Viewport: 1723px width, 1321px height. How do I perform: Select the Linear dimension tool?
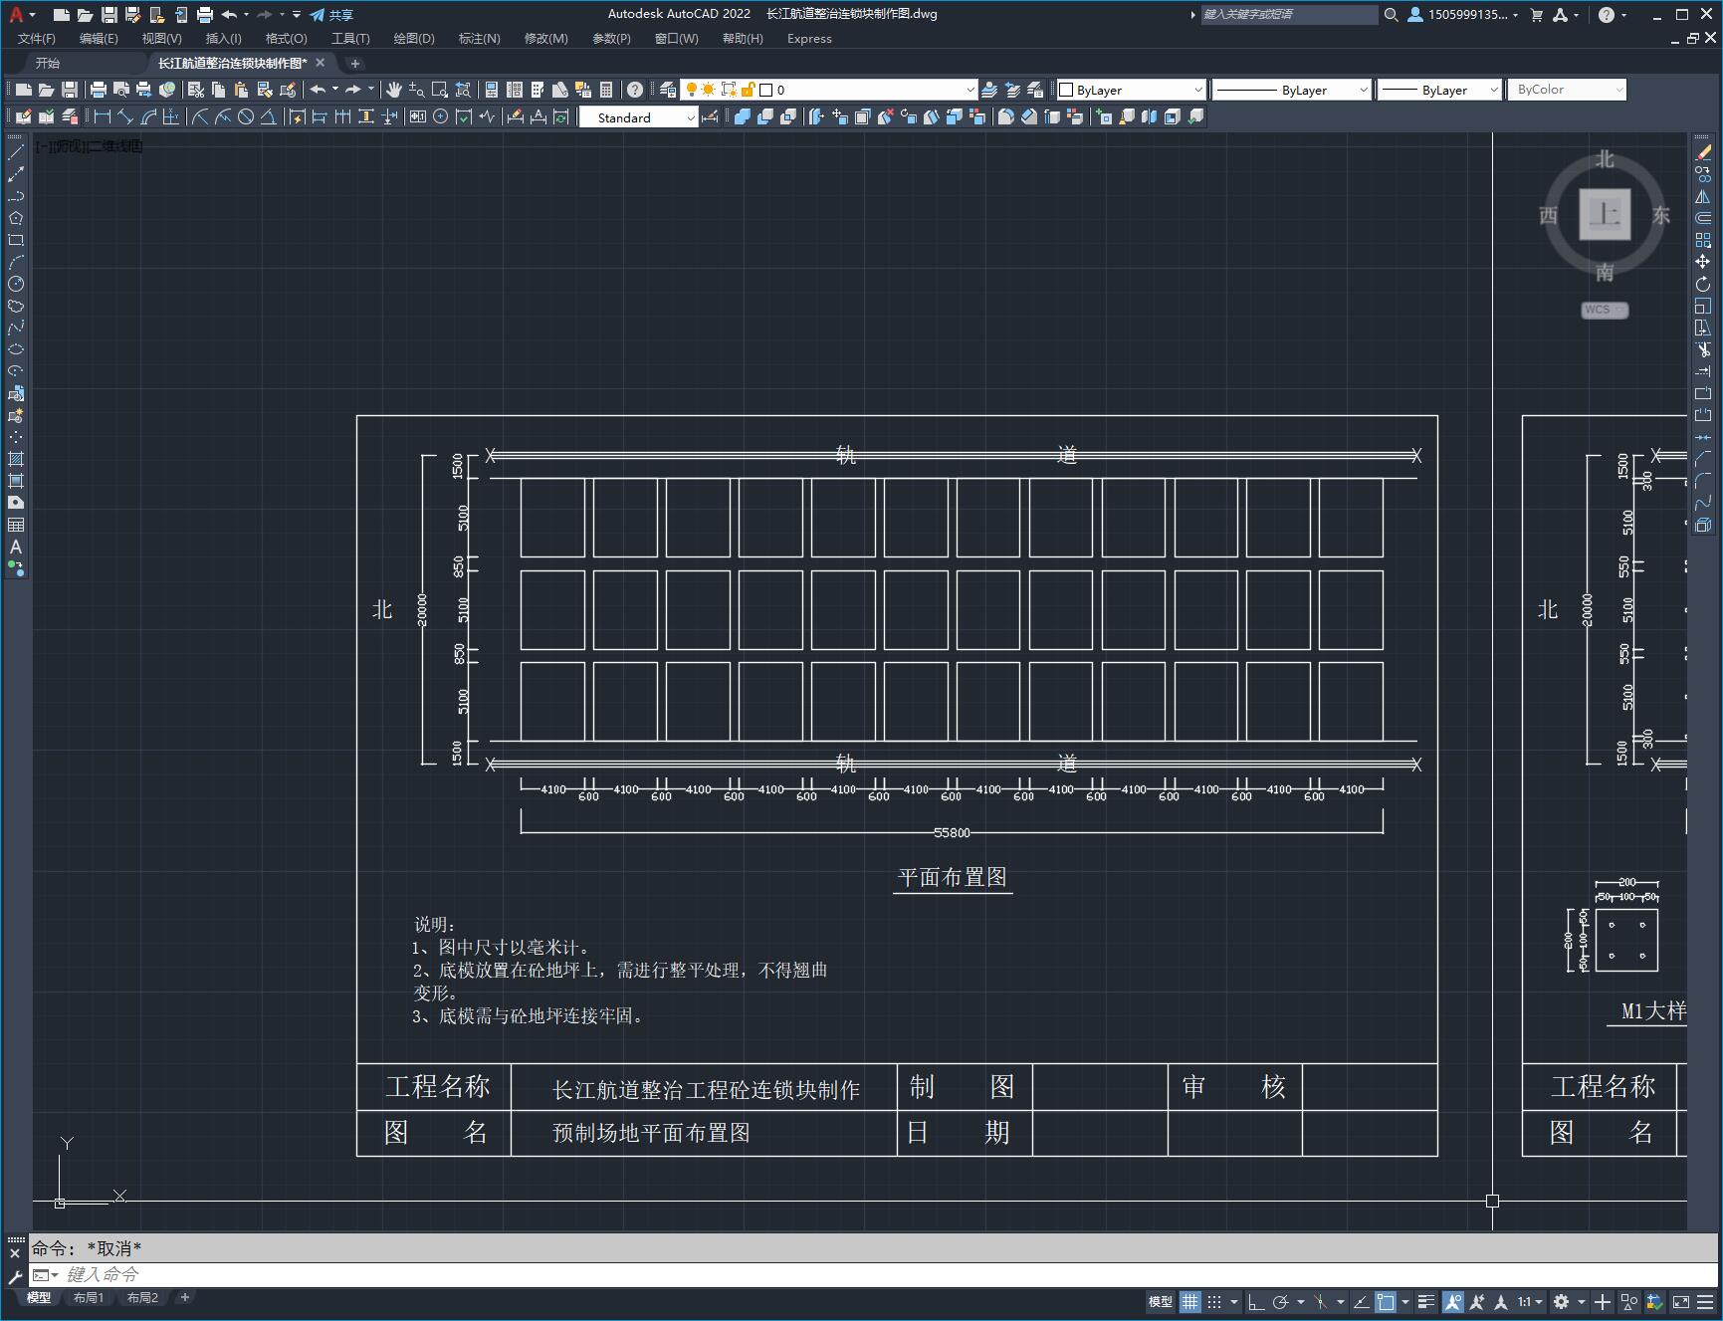[102, 117]
